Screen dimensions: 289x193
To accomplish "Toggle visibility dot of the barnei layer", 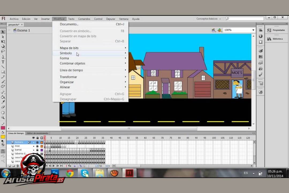I will coord(33,150).
